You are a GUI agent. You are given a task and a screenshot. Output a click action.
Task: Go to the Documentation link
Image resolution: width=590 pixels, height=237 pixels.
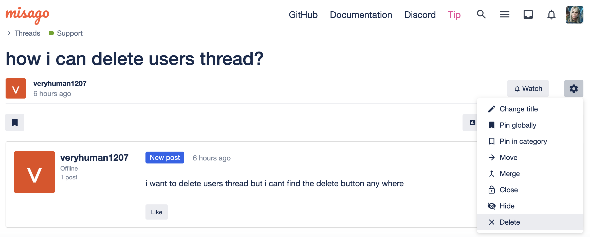click(361, 15)
